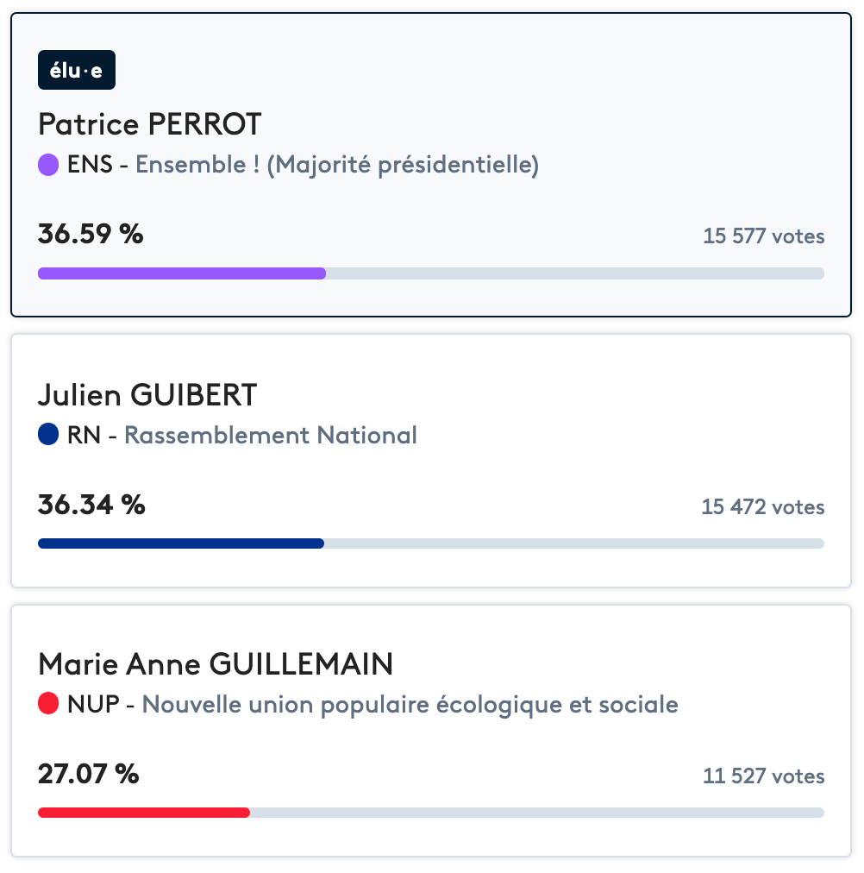Open the "Rassemblement National" party label
Screen dimensions: 864x873
click(x=271, y=435)
